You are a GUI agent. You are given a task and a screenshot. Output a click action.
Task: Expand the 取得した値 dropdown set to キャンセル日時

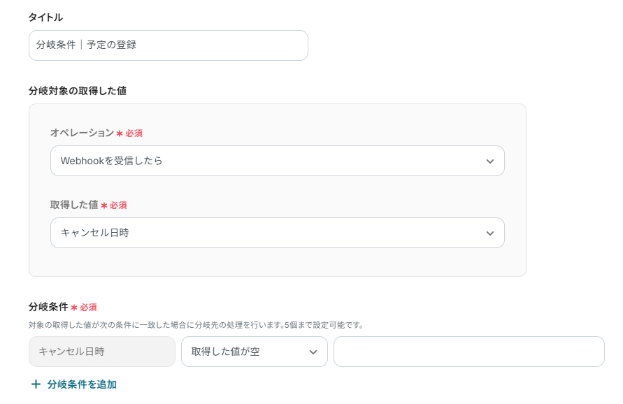[x=277, y=233]
